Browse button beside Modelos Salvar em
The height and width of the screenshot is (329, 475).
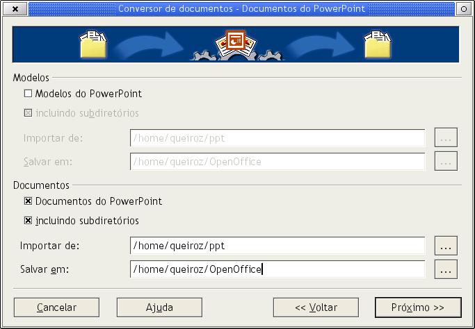446,161
